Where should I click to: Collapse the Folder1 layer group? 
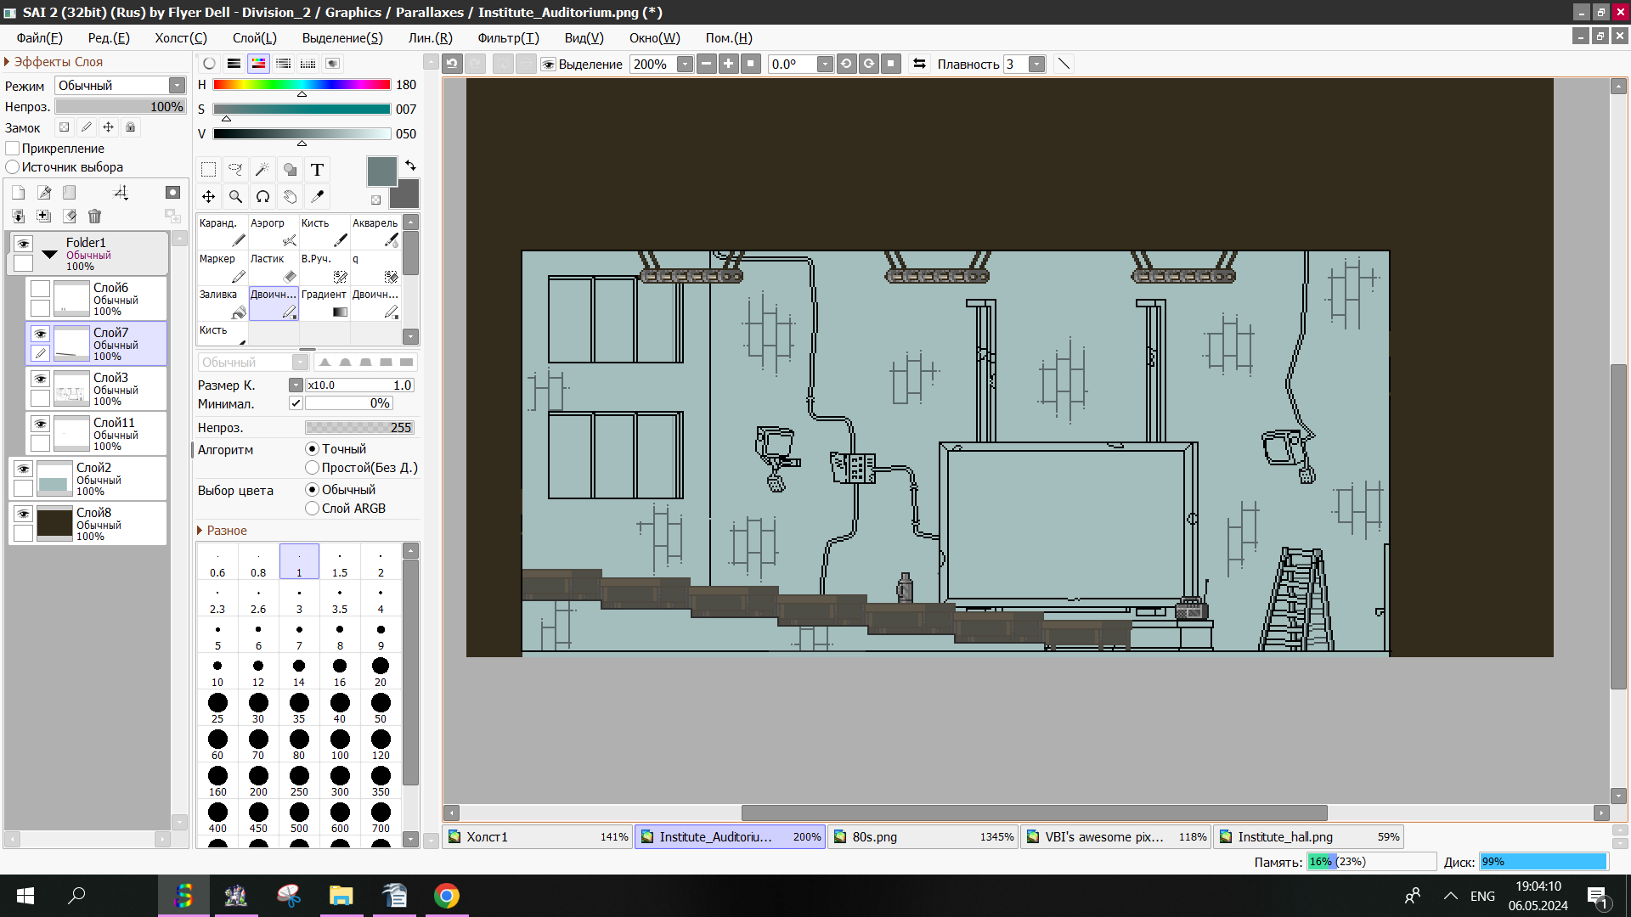click(49, 254)
